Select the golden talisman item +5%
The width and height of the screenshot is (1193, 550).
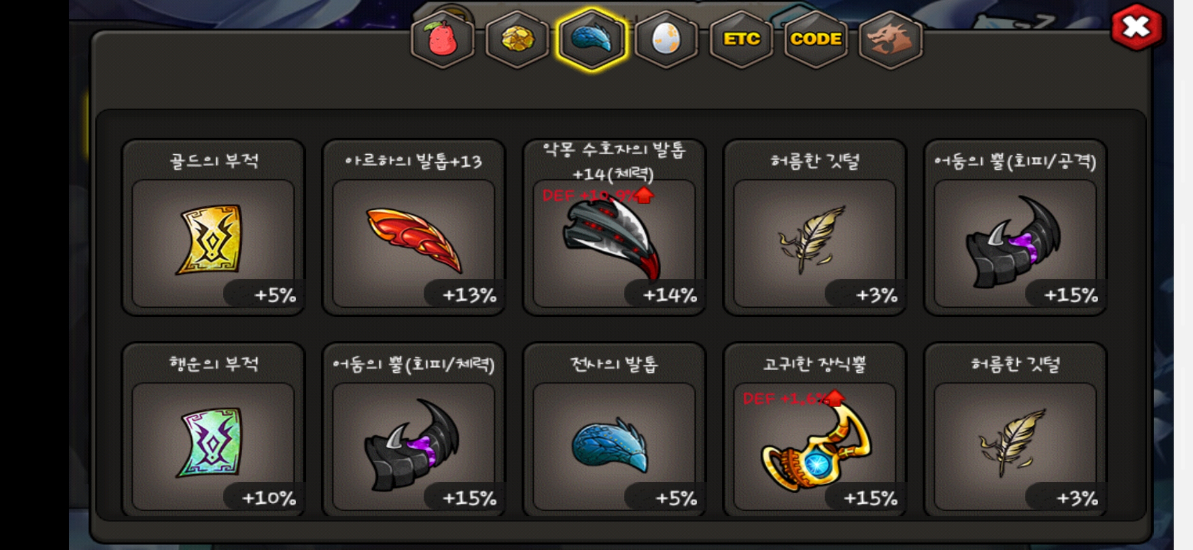click(213, 228)
